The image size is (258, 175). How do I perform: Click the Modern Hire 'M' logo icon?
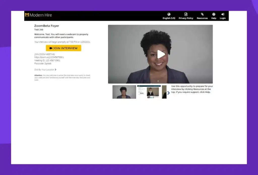tap(27, 15)
